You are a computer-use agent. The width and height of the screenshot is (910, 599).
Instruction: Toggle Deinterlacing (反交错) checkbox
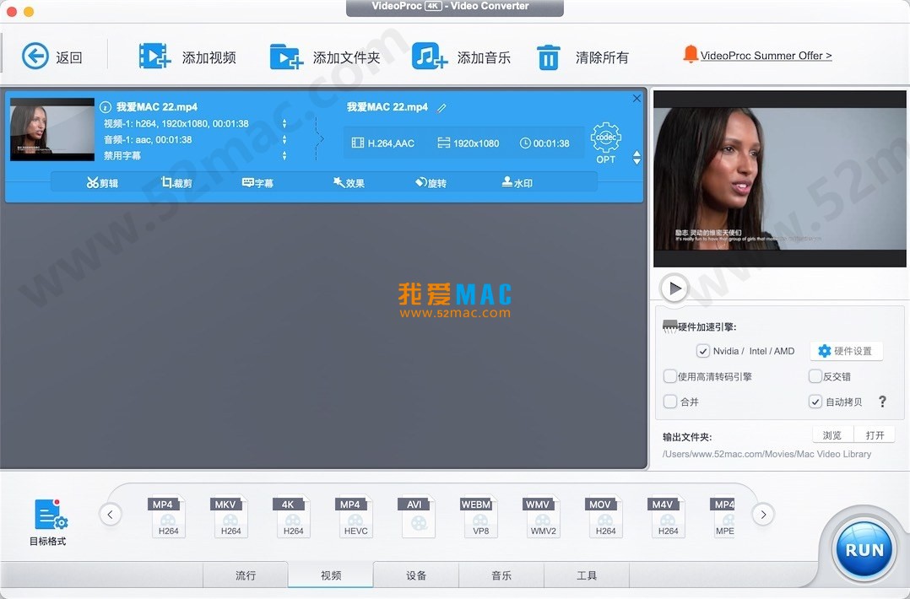pyautogui.click(x=815, y=376)
